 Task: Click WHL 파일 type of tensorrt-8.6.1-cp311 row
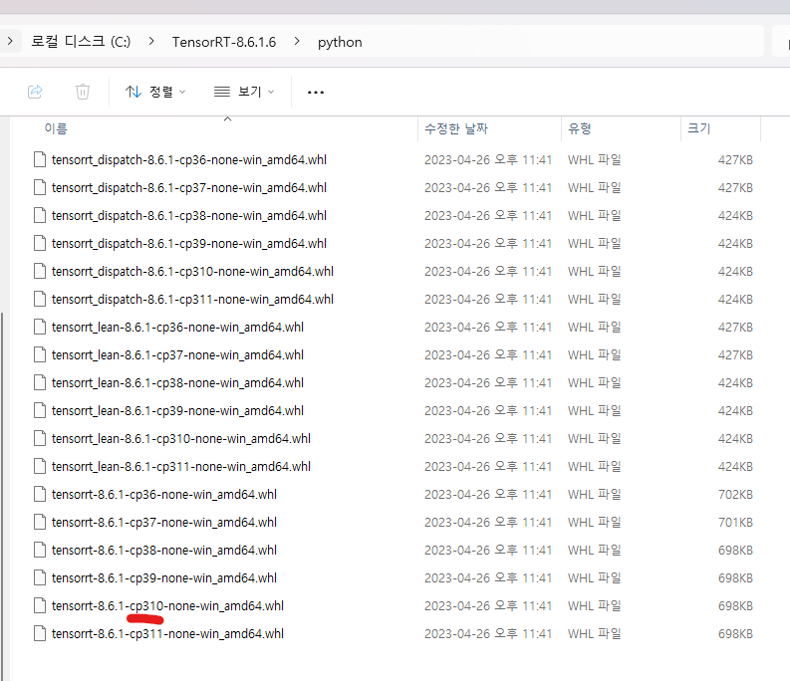[595, 633]
